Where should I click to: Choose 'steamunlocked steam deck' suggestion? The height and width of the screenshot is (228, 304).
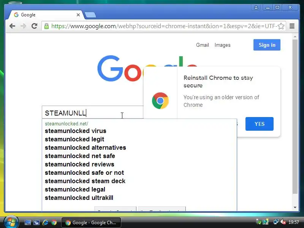[x=85, y=181]
